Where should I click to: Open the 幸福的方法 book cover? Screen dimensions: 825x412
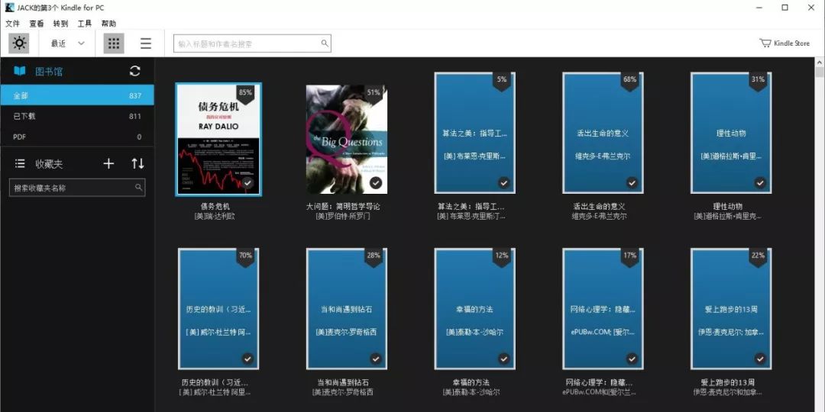[x=474, y=309]
